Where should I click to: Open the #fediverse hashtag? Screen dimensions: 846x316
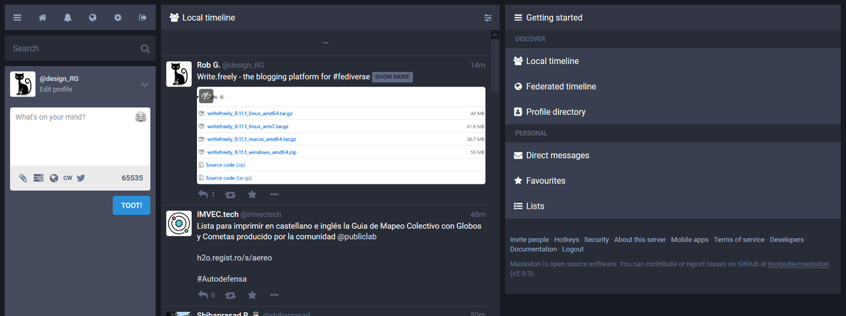coord(351,77)
